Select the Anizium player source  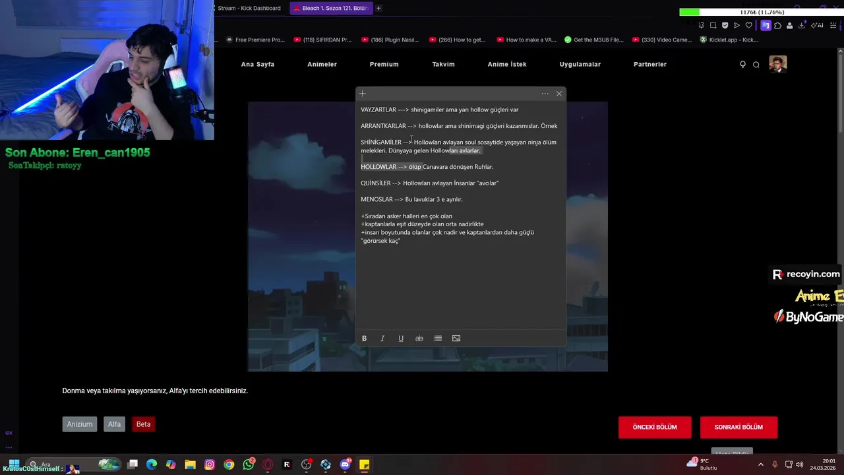[80, 424]
